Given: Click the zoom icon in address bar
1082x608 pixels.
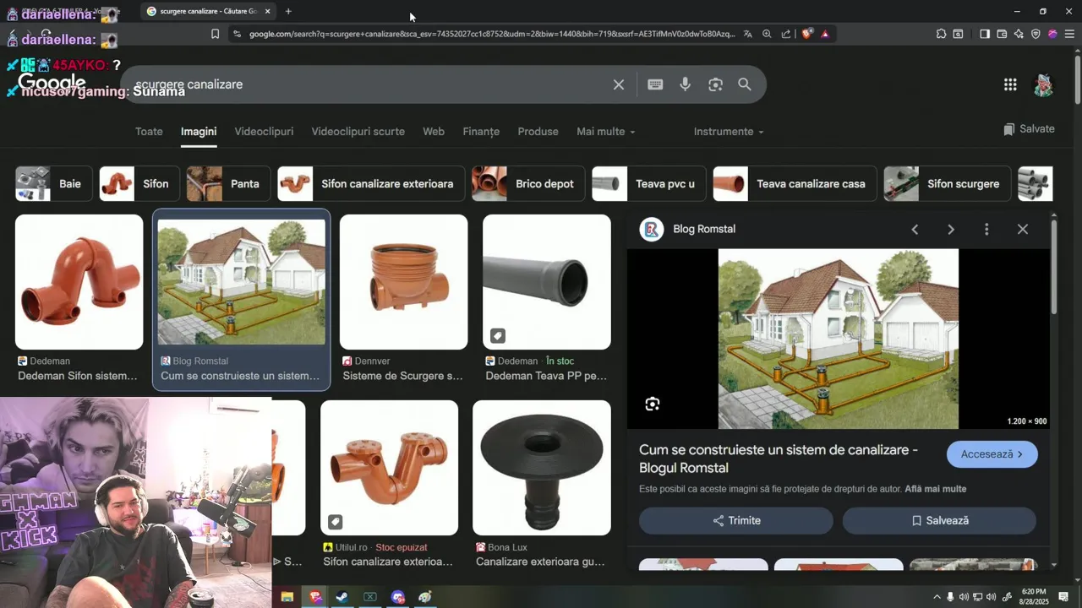Looking at the screenshot, I should pyautogui.click(x=767, y=34).
